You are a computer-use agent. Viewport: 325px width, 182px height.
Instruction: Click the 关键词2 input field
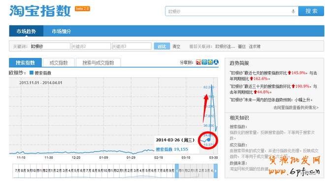(x=91, y=46)
